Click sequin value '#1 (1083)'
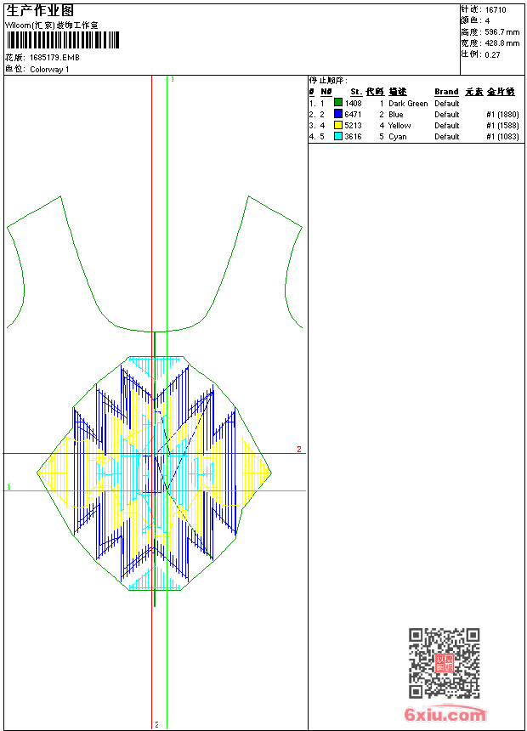The width and height of the screenshot is (527, 731). click(x=502, y=137)
